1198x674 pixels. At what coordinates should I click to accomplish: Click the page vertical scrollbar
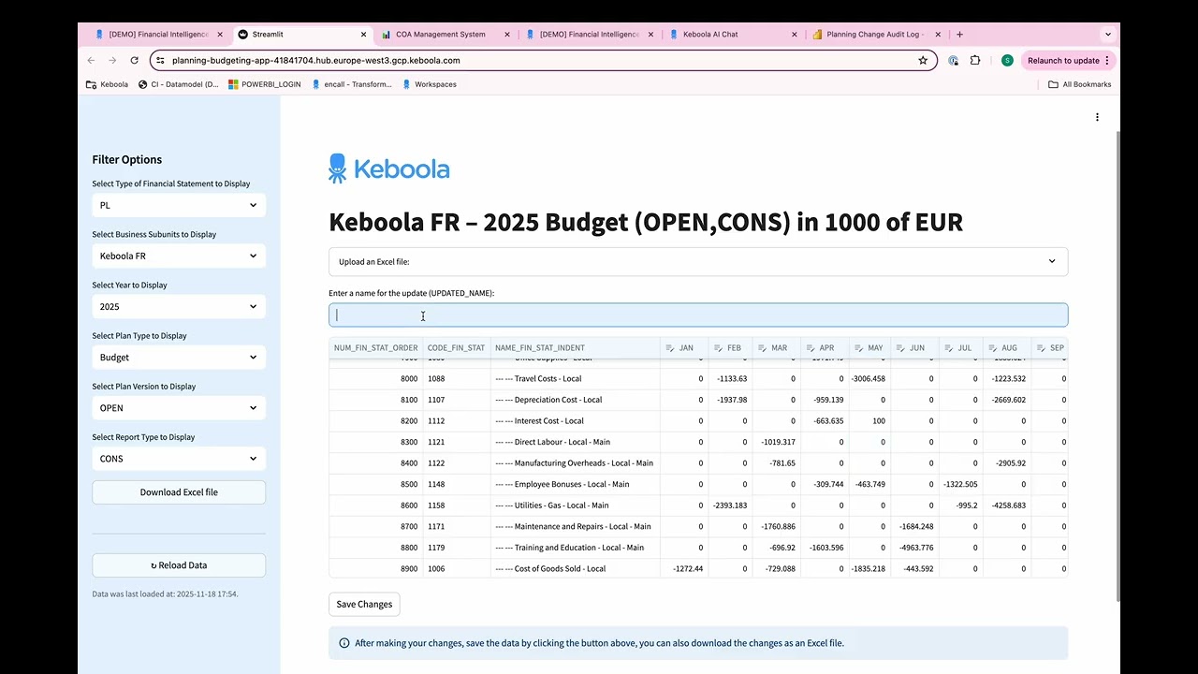click(x=1118, y=365)
